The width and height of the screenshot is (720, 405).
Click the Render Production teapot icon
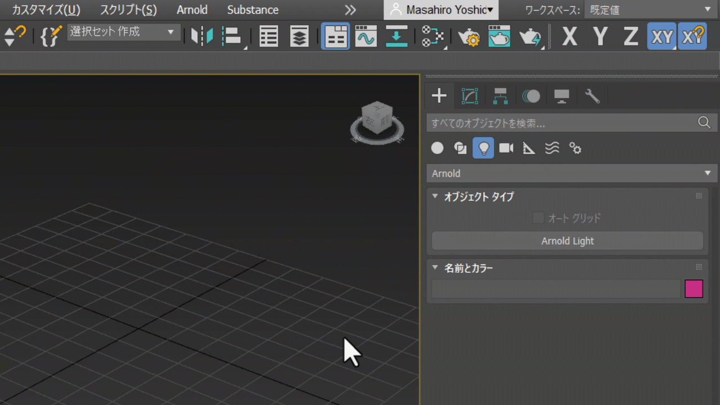(530, 37)
